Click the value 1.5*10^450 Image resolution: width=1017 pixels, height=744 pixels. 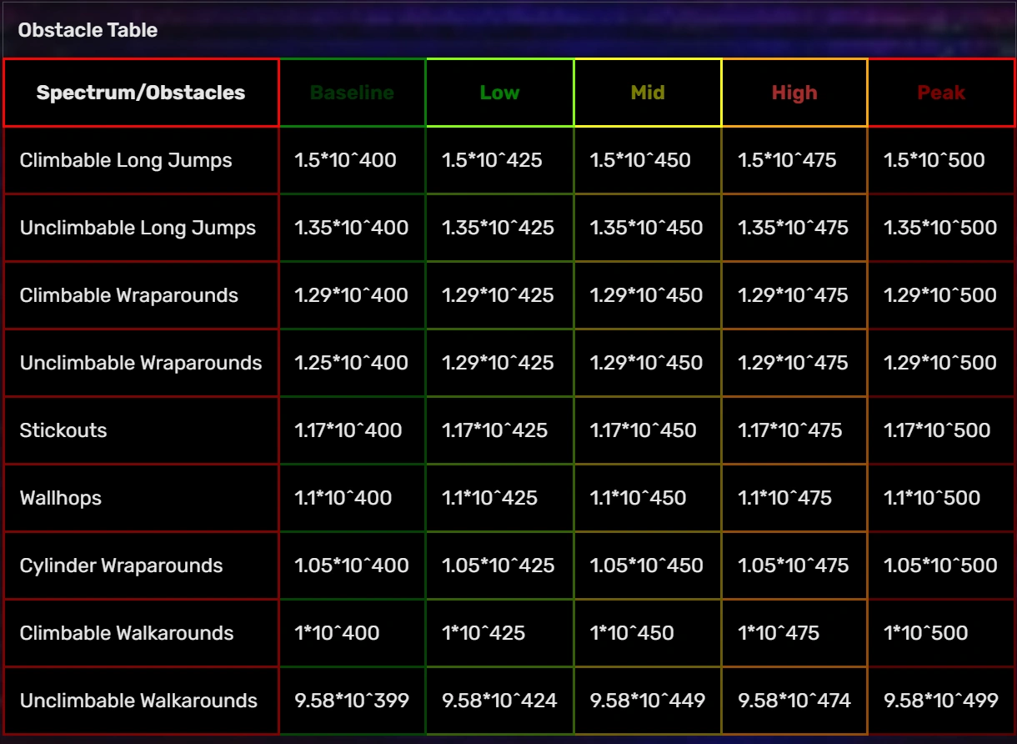(x=640, y=160)
